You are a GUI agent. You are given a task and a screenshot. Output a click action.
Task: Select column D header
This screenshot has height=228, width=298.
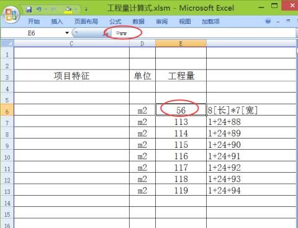pyautogui.click(x=142, y=43)
